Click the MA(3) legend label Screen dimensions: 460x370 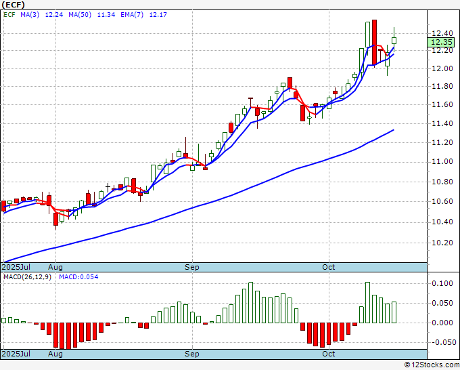click(x=30, y=15)
